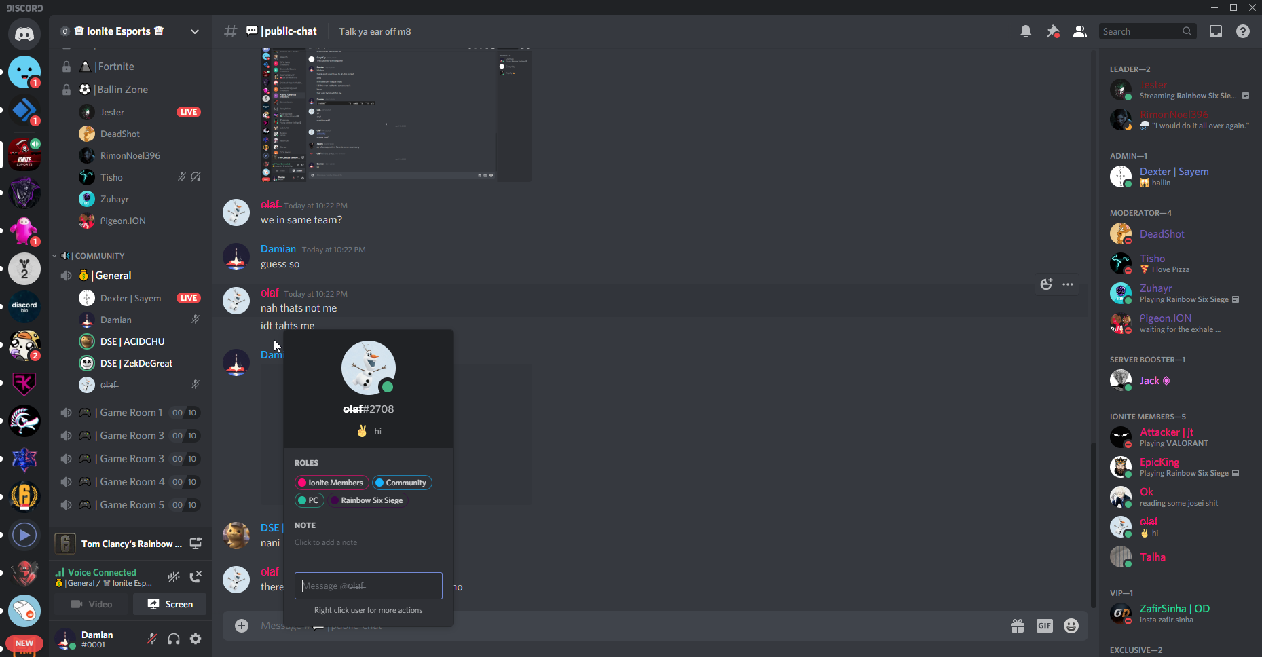Expand Ionite Esports server dropdown
The width and height of the screenshot is (1262, 657).
195,31
